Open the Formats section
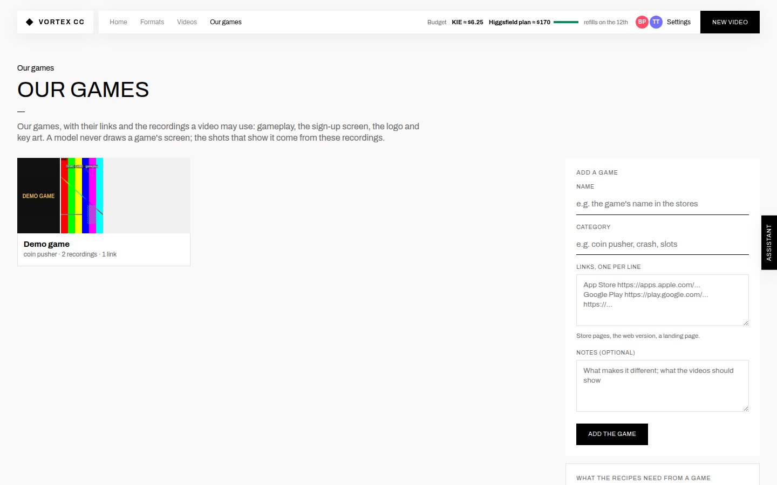The height and width of the screenshot is (485, 777). 152,22
